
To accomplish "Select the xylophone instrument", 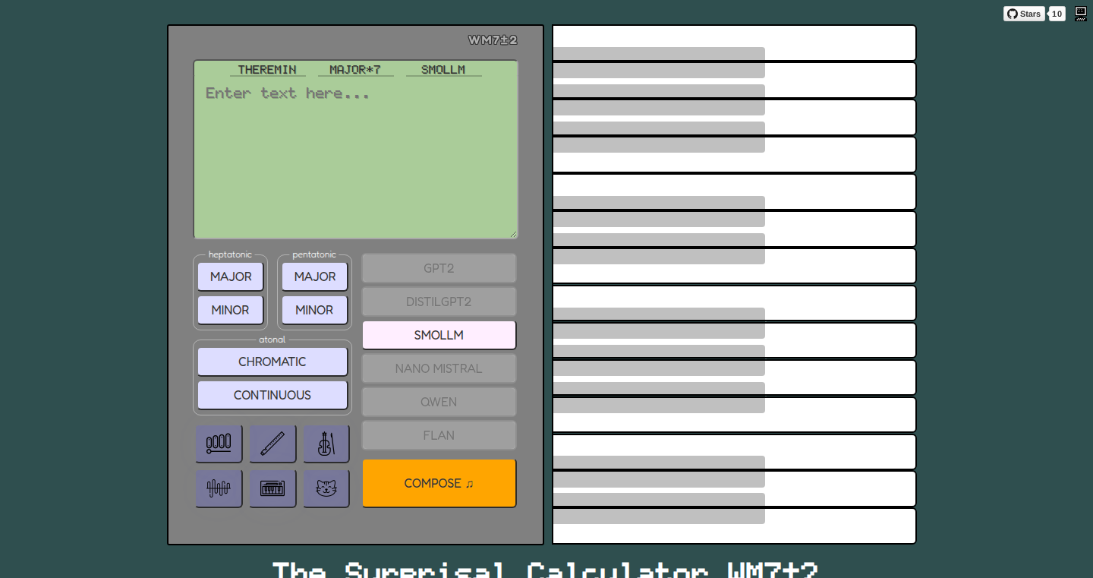I will click(x=219, y=444).
